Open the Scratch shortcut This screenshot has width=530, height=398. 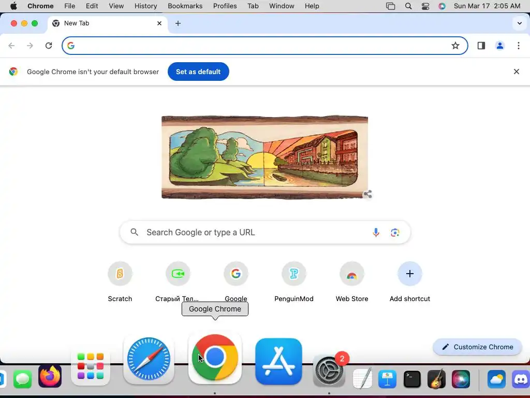[x=120, y=281]
